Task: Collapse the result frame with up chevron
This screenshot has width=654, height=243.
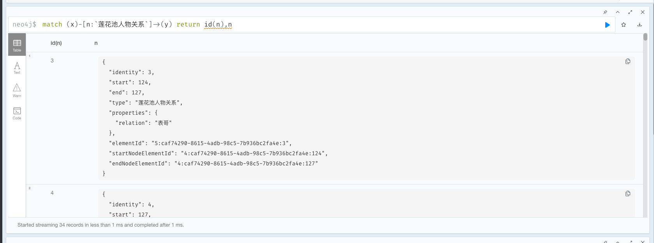Action: coord(618,12)
